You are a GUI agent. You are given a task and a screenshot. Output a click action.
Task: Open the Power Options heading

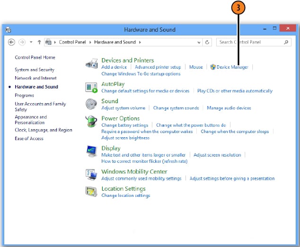coord(120,118)
